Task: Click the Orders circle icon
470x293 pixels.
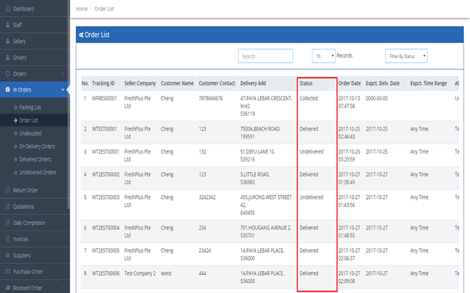Action: 8,74
